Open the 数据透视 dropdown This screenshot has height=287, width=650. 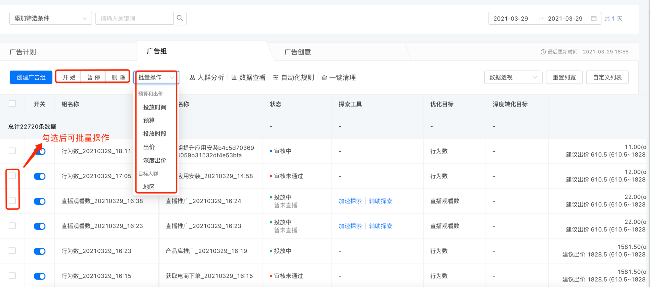coord(513,77)
